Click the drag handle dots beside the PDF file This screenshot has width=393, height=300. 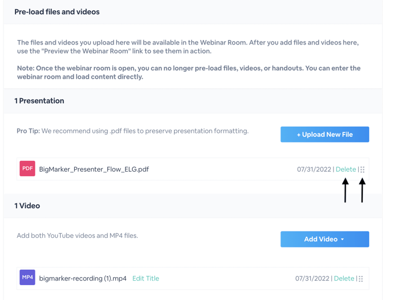coord(362,169)
